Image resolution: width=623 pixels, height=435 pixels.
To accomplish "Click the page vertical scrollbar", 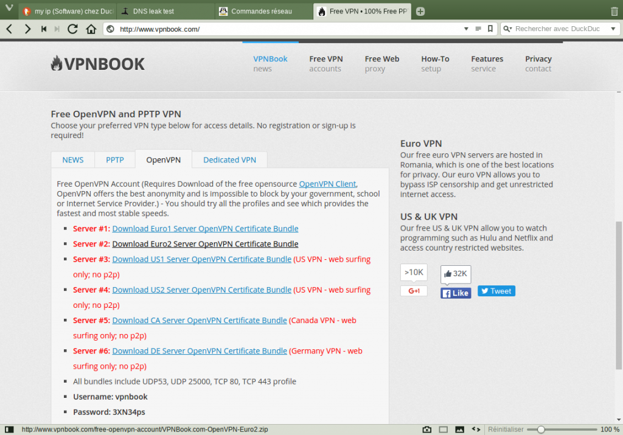I will 619,296.
